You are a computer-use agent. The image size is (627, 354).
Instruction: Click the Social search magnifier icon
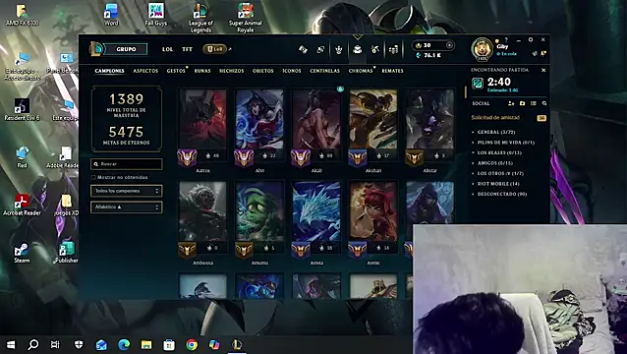click(x=544, y=103)
